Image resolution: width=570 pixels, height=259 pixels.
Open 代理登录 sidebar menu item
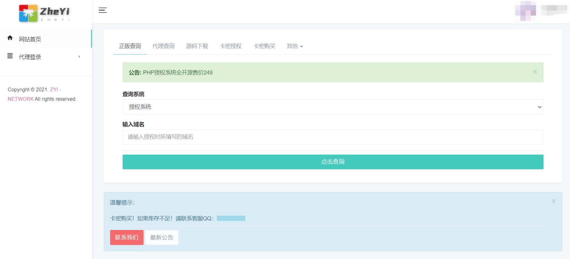point(46,57)
